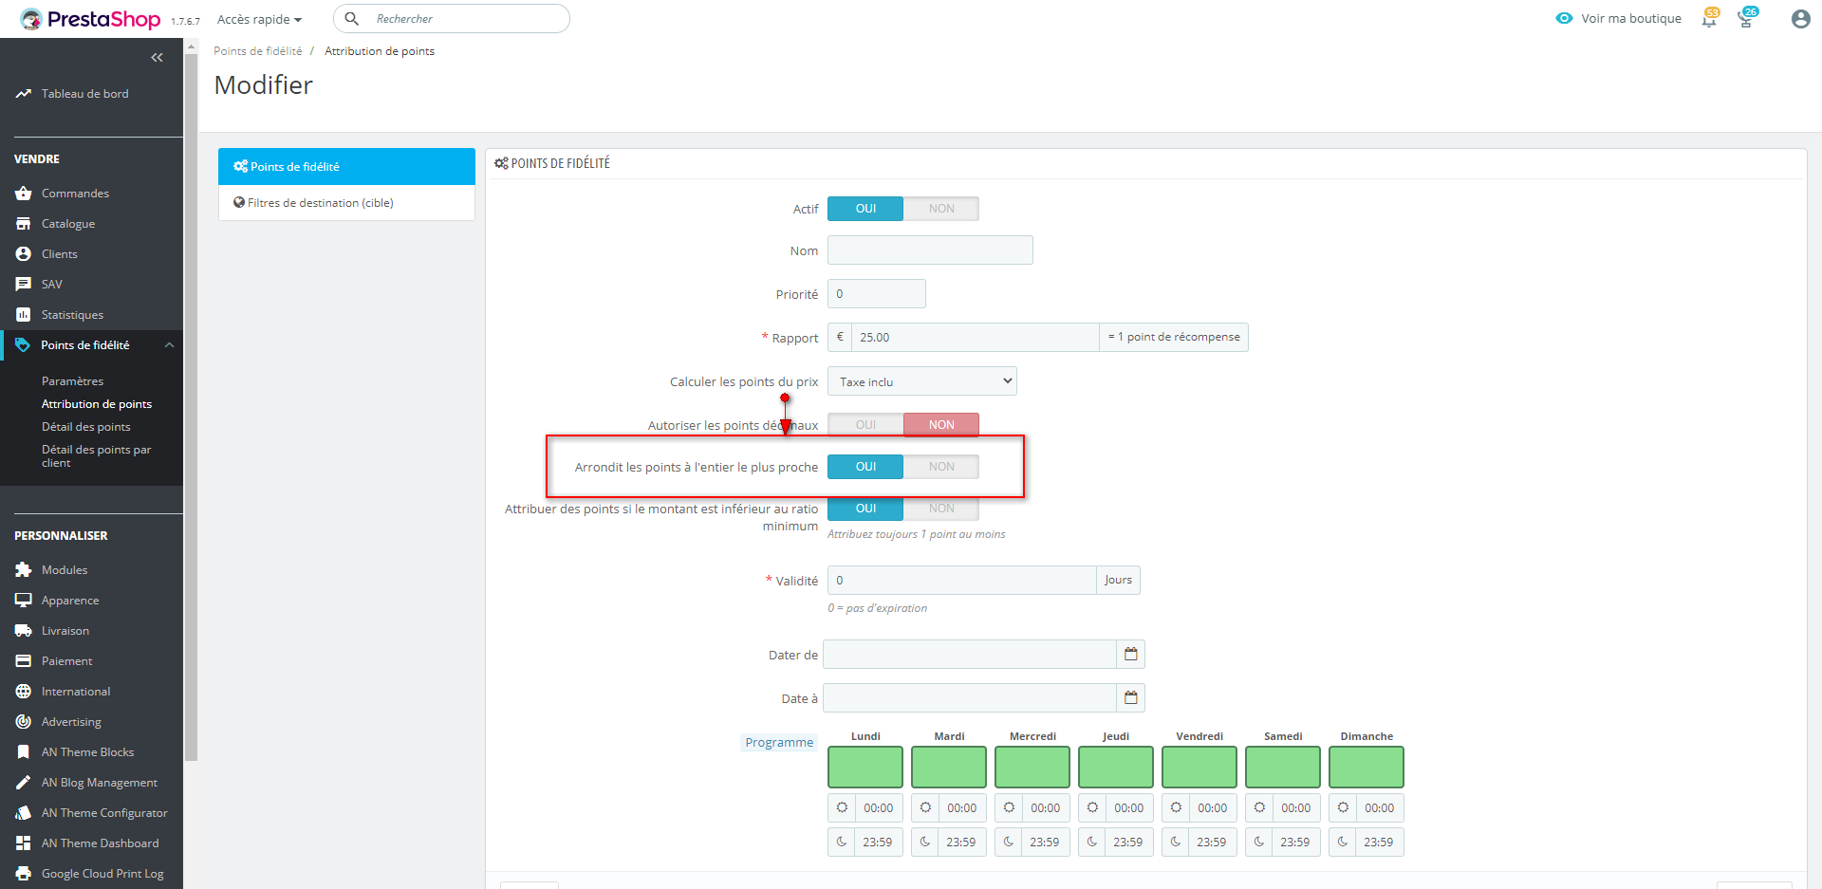Click the Dater de date field
This screenshot has height=889, width=1822.
click(970, 655)
